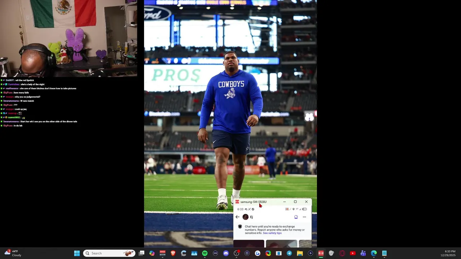Open Spotify from the taskbar
The height and width of the screenshot is (259, 461).
(x=205, y=253)
